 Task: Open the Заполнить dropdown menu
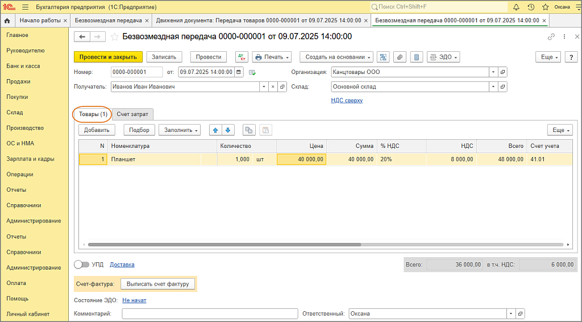[180, 130]
